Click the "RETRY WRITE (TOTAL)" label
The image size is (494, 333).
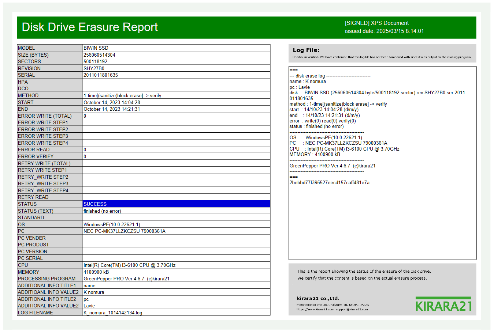click(50, 163)
